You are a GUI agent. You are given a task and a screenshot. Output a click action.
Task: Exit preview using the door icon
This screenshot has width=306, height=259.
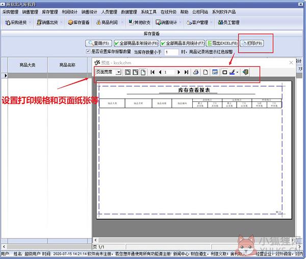click(x=245, y=72)
